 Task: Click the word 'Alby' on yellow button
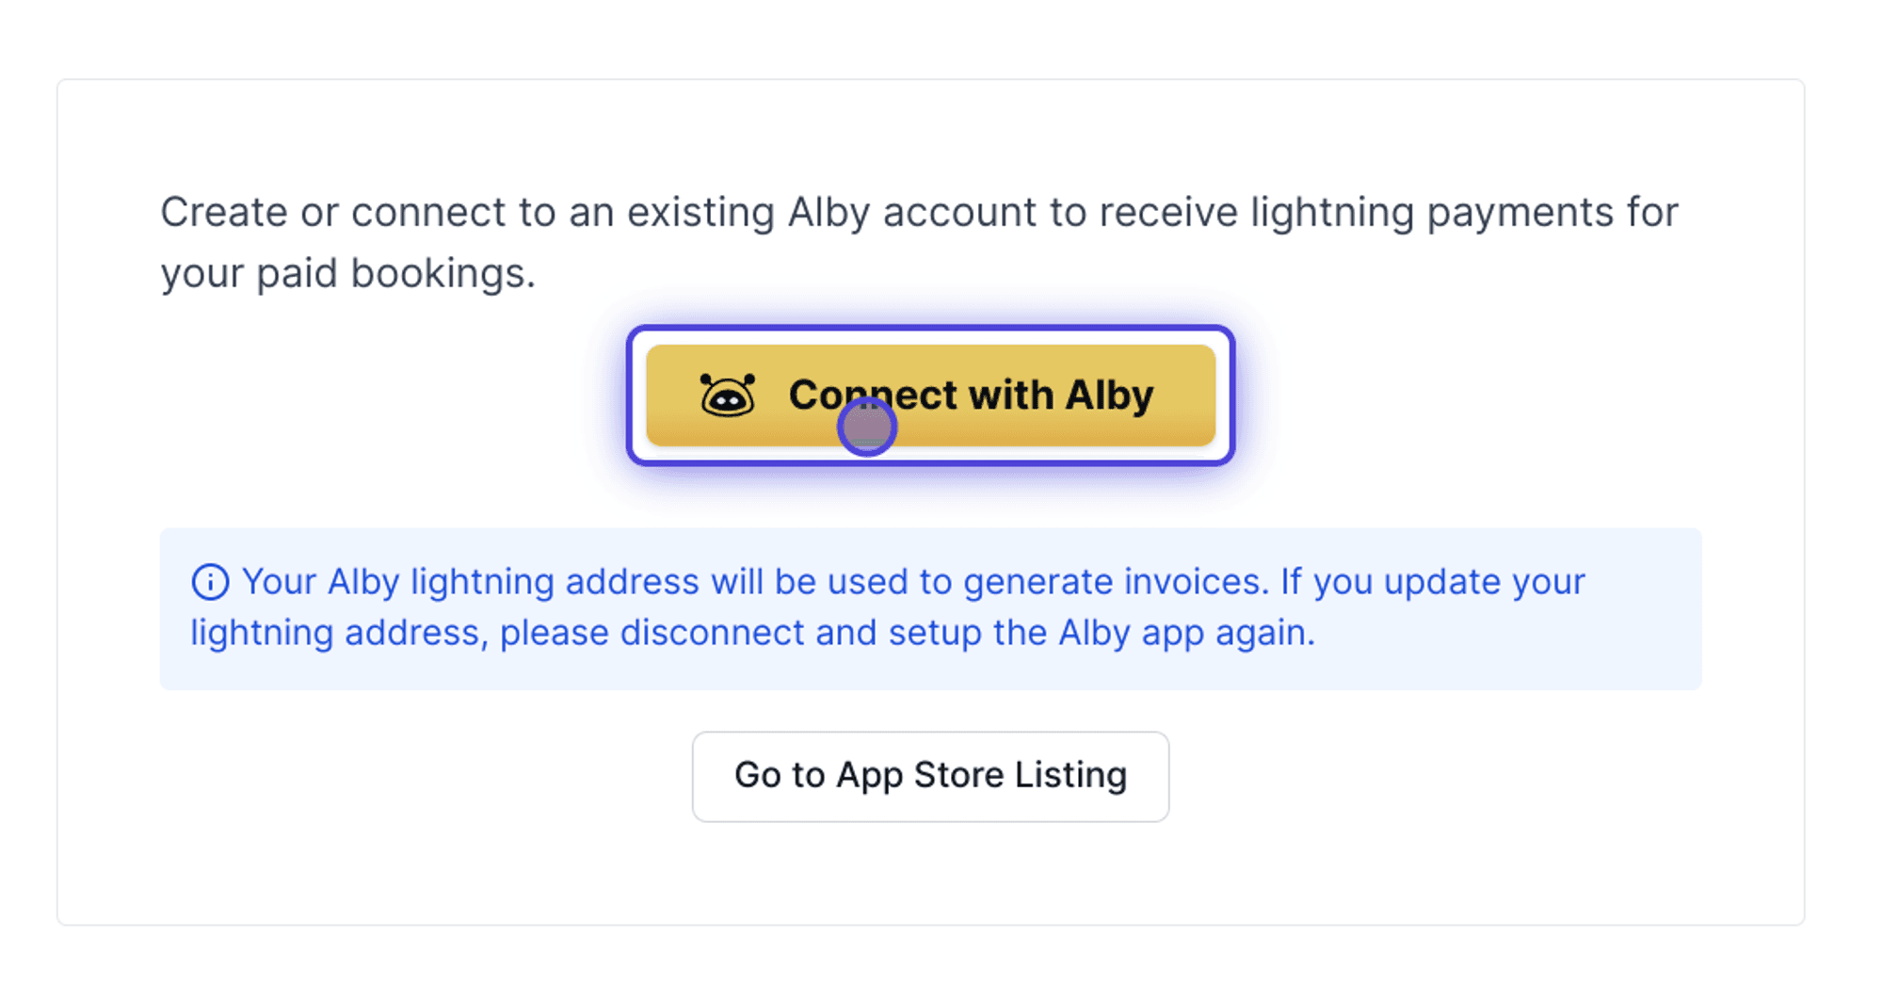[x=1108, y=395]
